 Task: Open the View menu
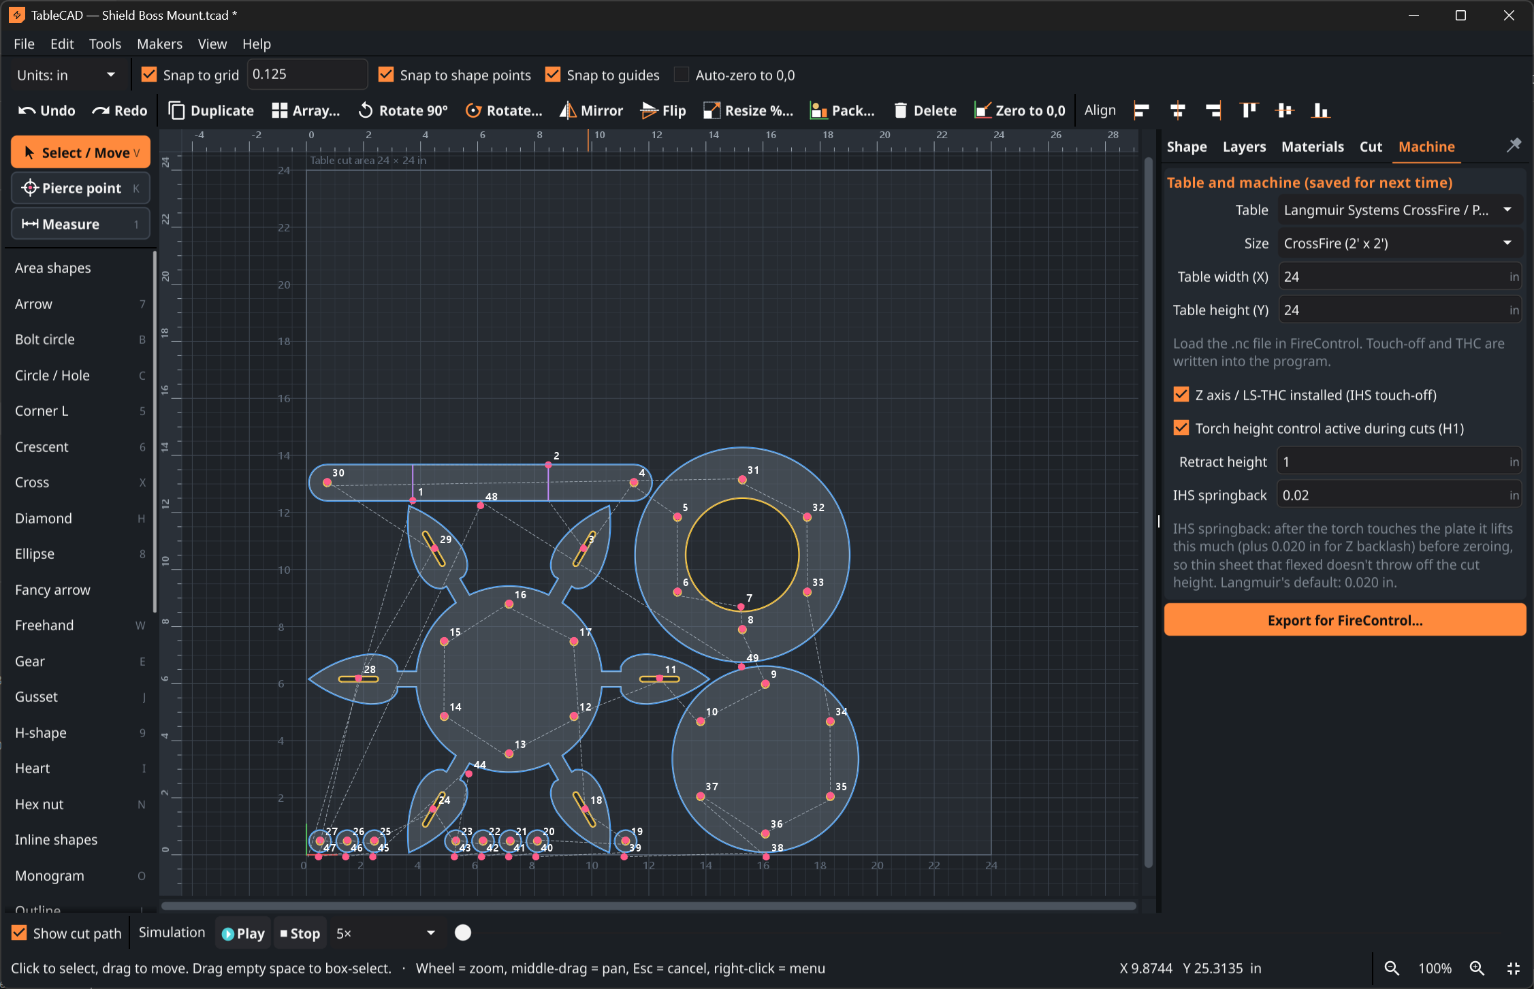point(212,44)
